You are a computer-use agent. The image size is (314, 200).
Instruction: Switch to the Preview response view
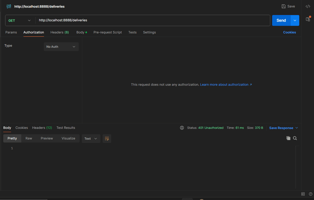click(x=47, y=138)
